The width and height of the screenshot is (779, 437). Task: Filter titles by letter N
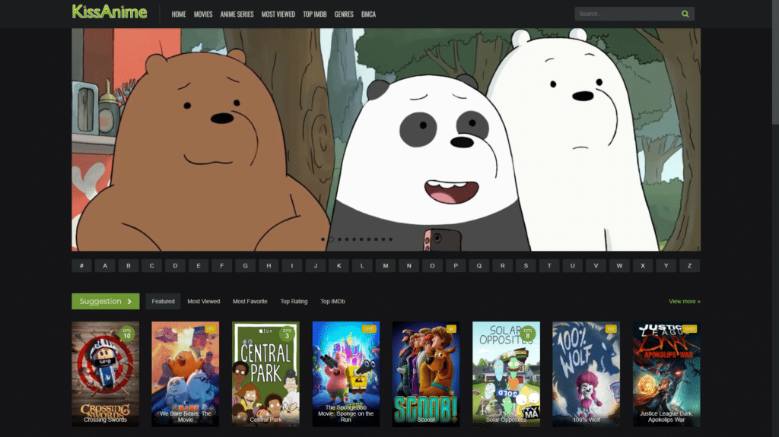pos(409,266)
